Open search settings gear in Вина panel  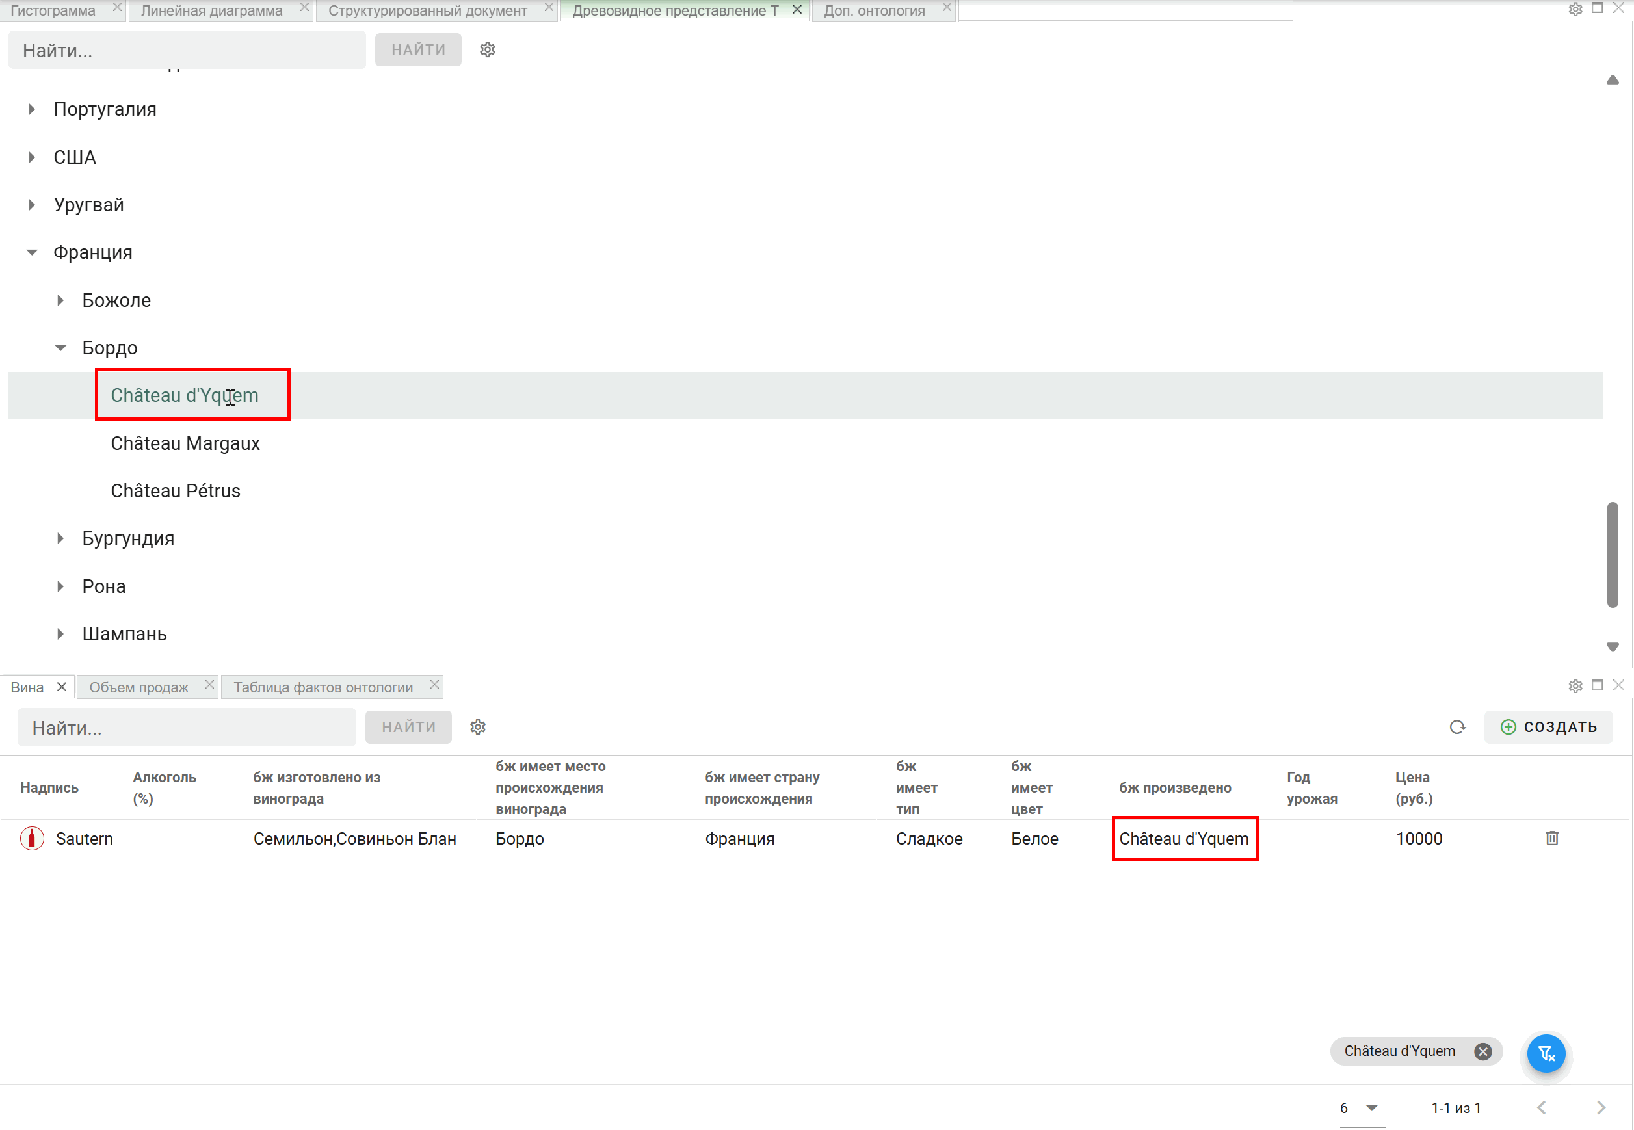[478, 727]
